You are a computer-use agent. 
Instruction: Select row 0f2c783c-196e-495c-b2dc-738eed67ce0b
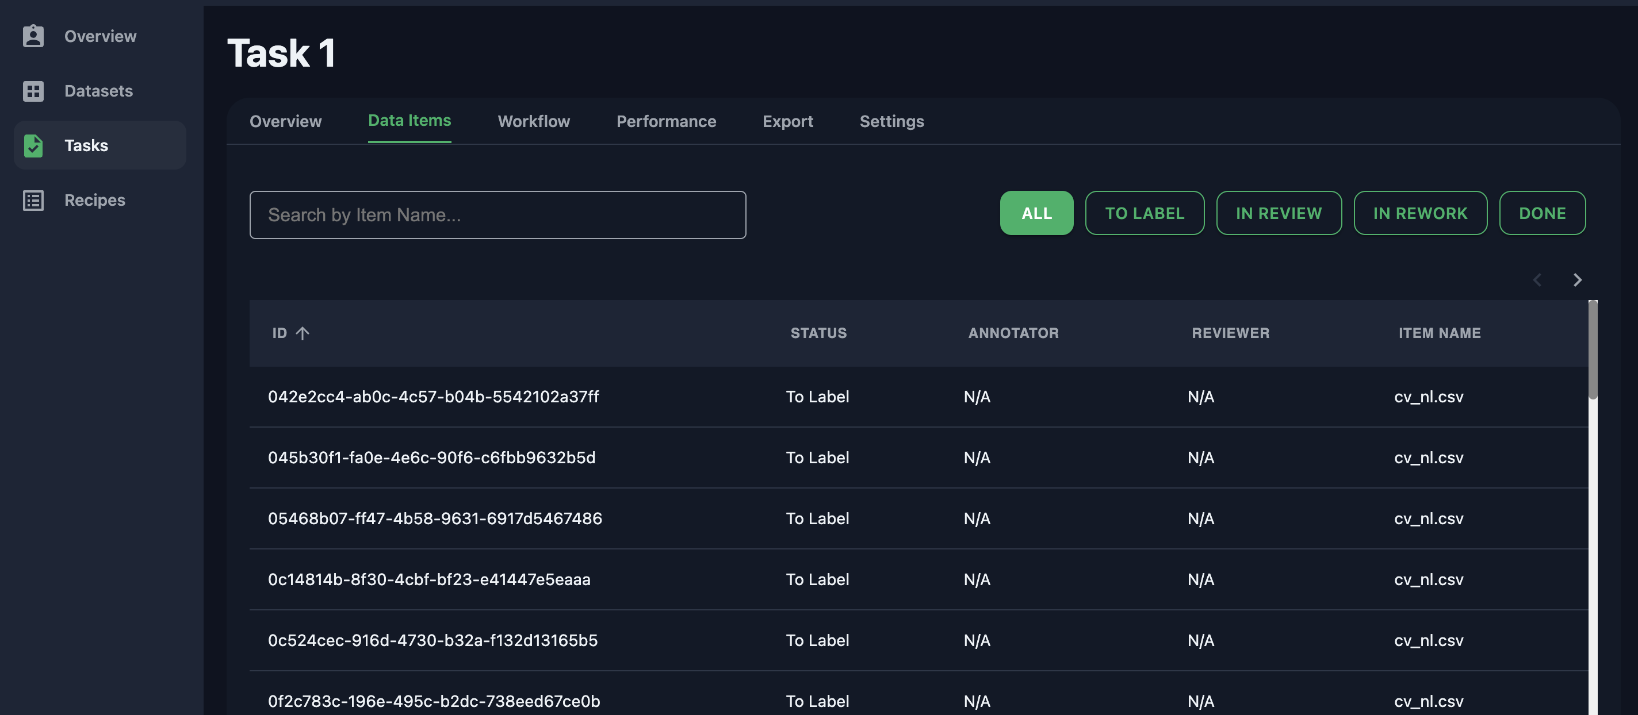[918, 693]
